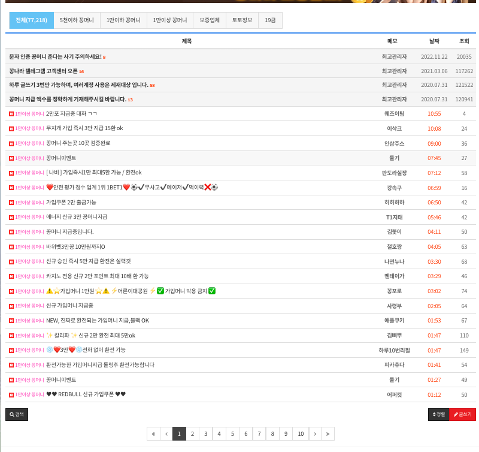Go to page 5 in pagination
479x452 pixels.
tap(233, 434)
